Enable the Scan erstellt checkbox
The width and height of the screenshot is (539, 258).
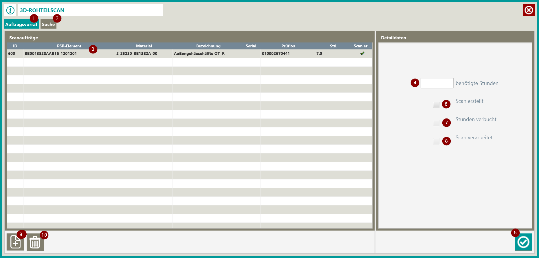(436, 105)
